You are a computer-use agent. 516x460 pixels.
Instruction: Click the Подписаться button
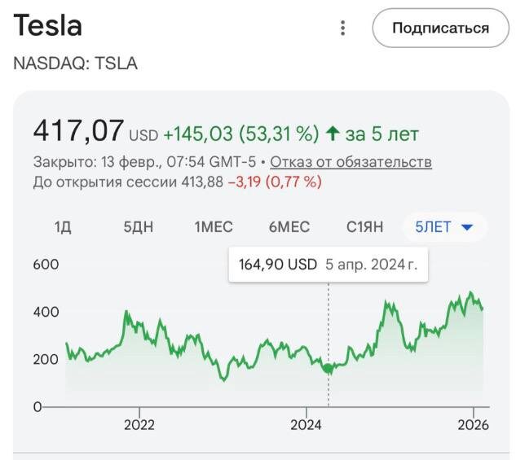tap(440, 28)
